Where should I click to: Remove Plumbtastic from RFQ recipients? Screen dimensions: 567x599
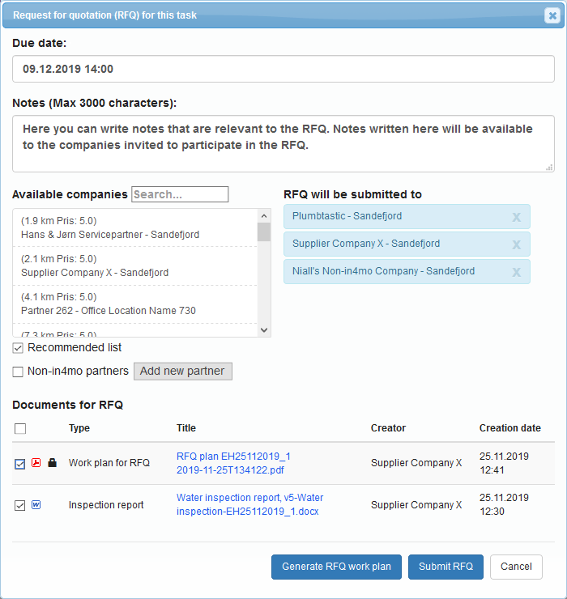tap(516, 217)
